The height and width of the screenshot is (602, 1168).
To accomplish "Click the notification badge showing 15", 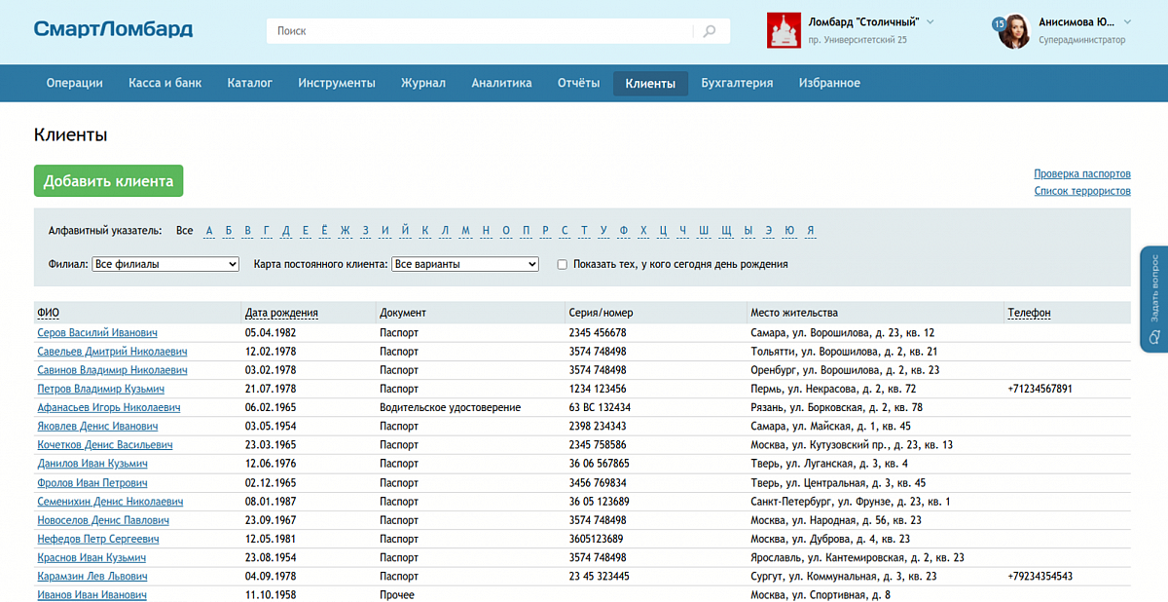I will pyautogui.click(x=999, y=23).
